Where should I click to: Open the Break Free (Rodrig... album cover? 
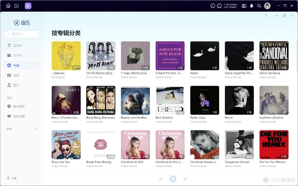(101, 145)
